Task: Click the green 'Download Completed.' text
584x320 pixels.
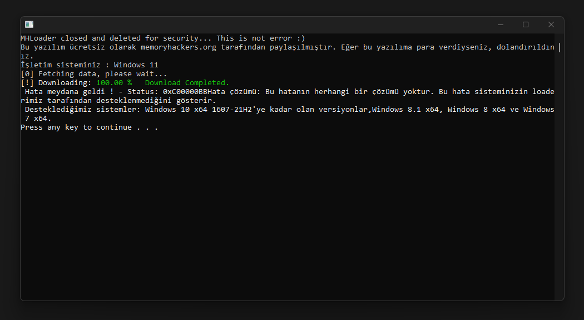Action: (x=187, y=83)
